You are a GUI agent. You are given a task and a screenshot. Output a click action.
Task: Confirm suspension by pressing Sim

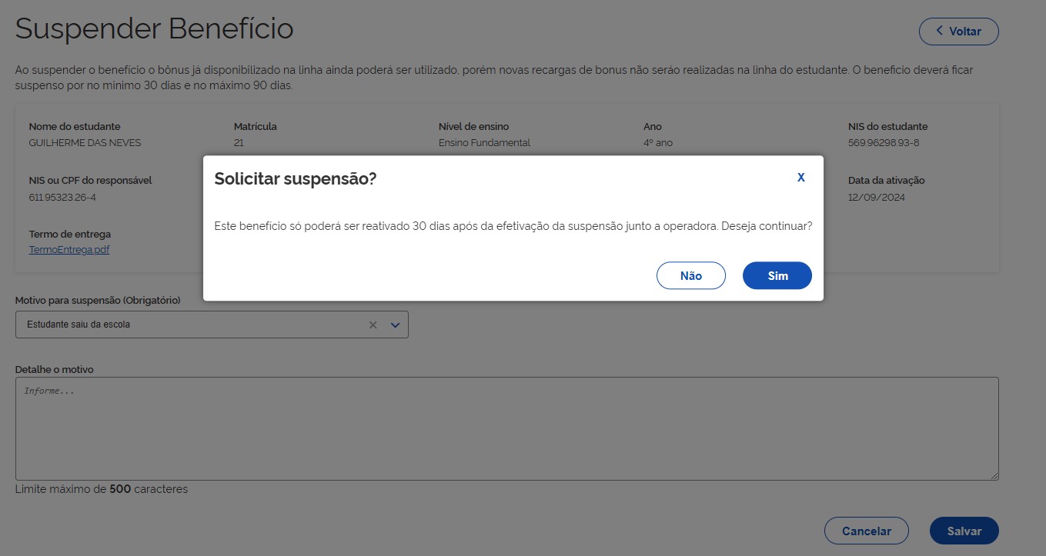777,276
